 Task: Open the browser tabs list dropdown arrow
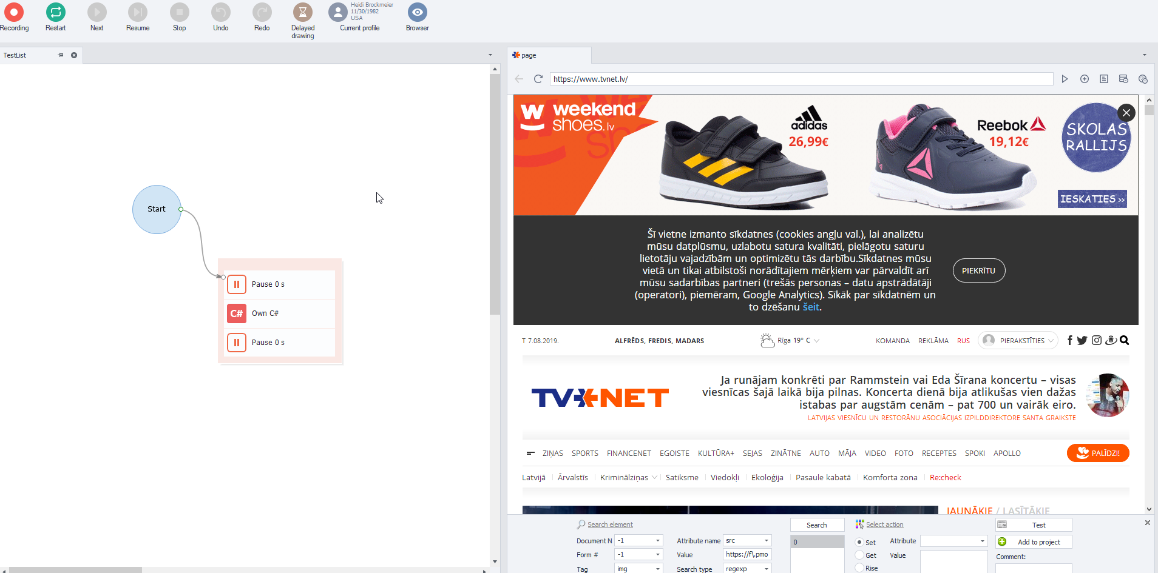(1145, 55)
